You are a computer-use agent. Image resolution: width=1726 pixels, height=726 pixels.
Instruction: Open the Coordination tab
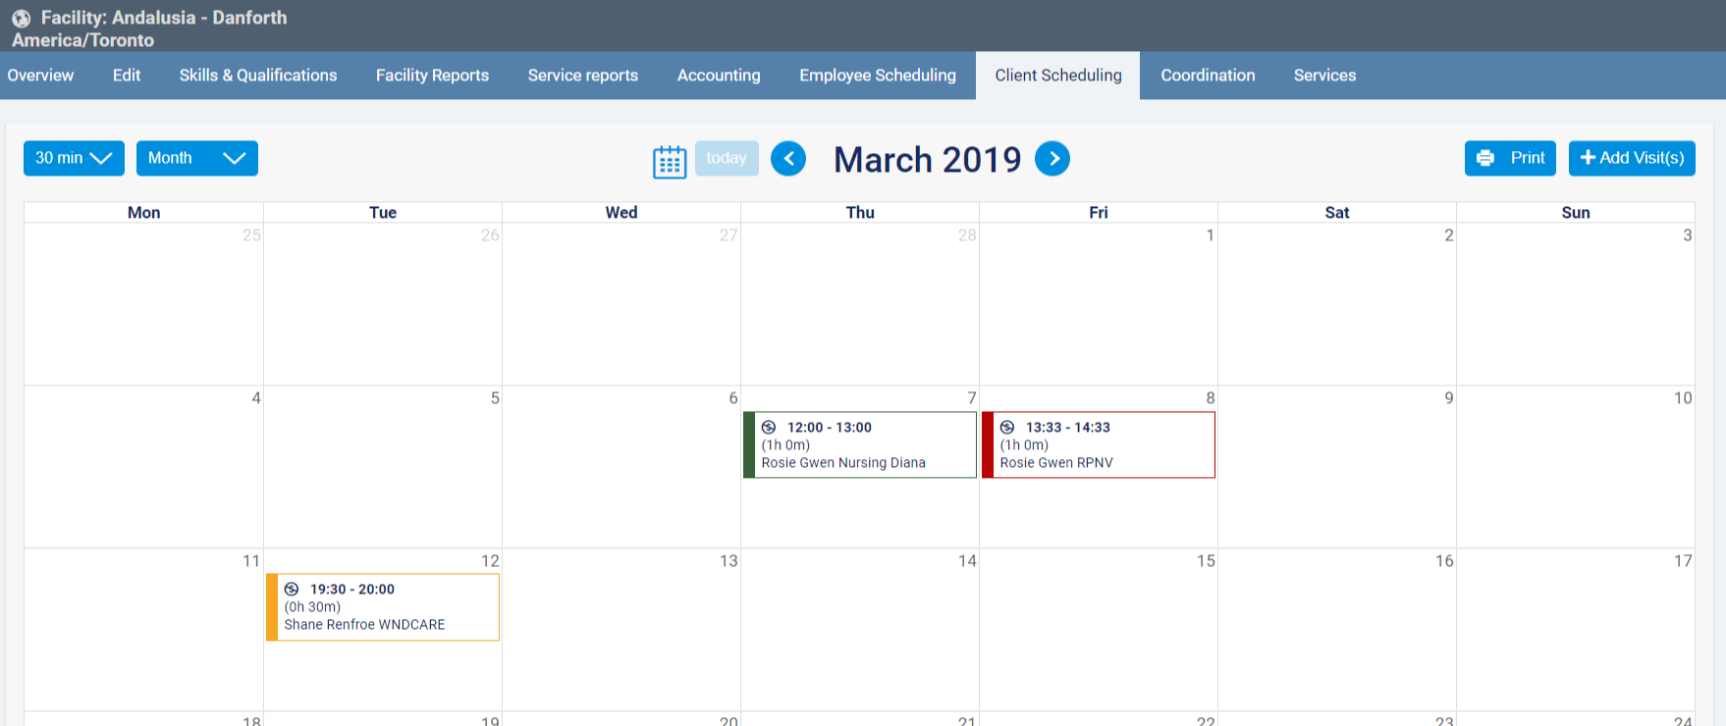pos(1208,76)
